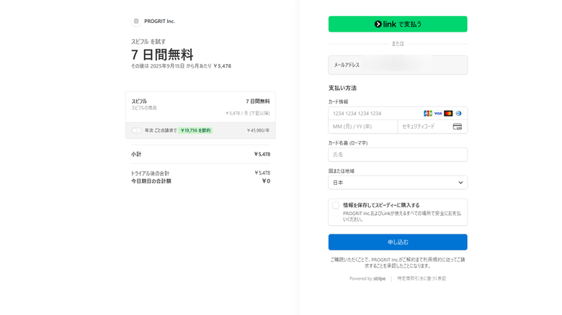Viewport: 562px width, 315px height.
Task: Click the Powered by Stripe link
Action: pos(367,278)
